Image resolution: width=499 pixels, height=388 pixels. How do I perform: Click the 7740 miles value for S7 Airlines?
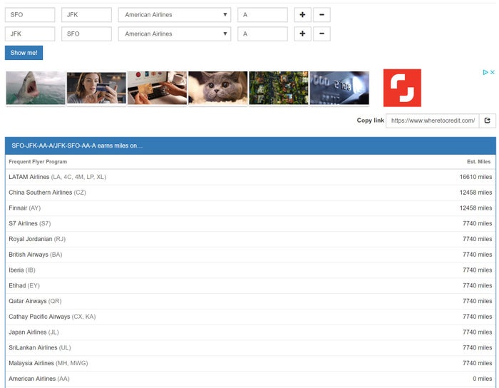tap(478, 224)
